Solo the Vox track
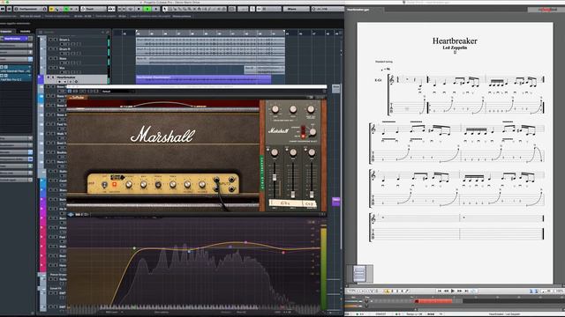 (x=56, y=68)
